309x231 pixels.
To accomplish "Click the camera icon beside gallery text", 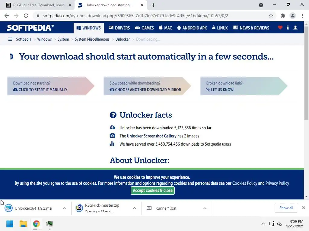I will 112,136.
